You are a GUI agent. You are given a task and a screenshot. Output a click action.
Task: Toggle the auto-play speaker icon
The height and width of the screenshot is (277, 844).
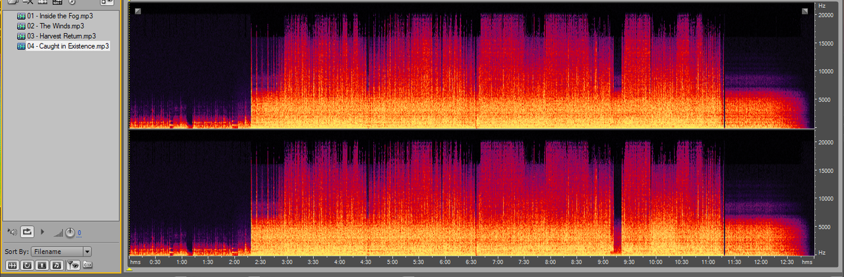(13, 232)
